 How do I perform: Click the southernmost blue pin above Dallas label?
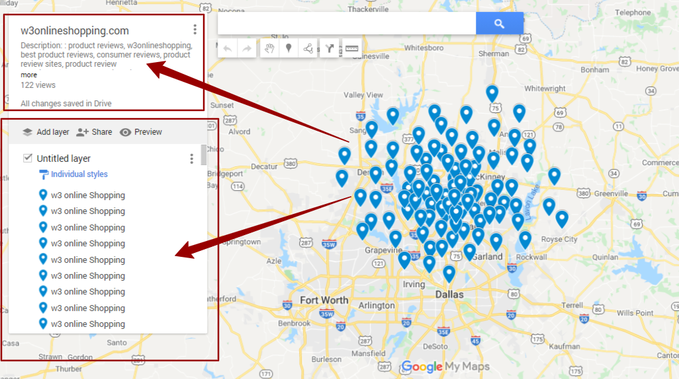tap(449, 273)
